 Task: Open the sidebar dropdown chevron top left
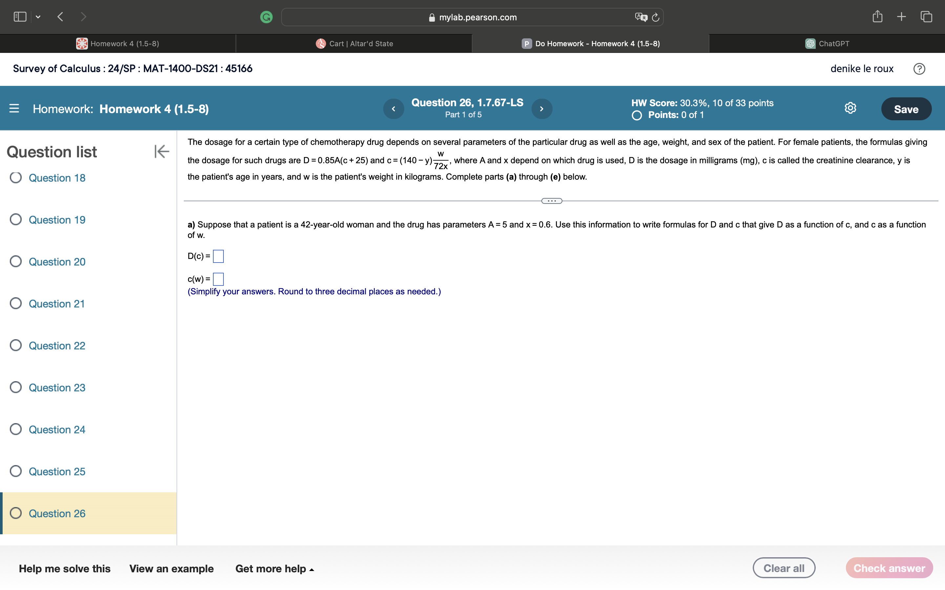[x=38, y=17]
